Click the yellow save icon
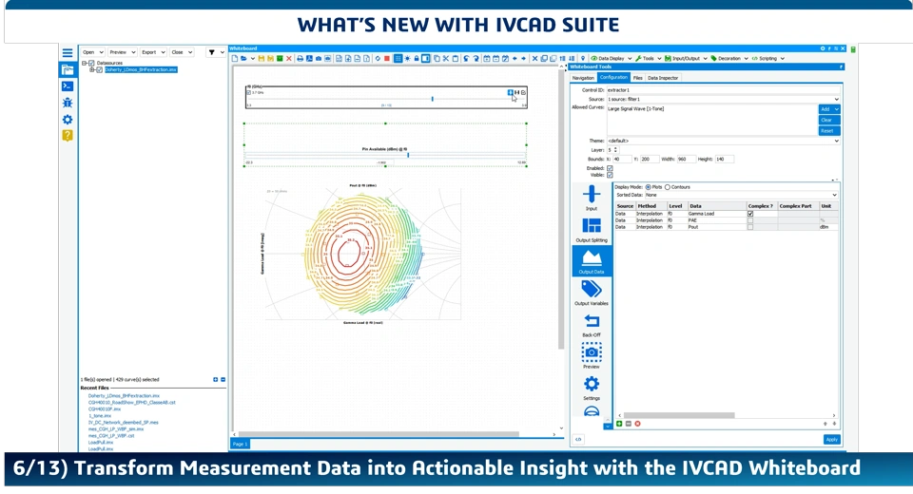 [262, 58]
